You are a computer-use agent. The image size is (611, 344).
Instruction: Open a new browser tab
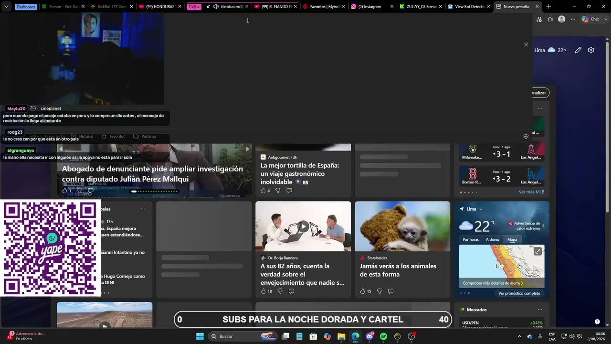point(548,7)
